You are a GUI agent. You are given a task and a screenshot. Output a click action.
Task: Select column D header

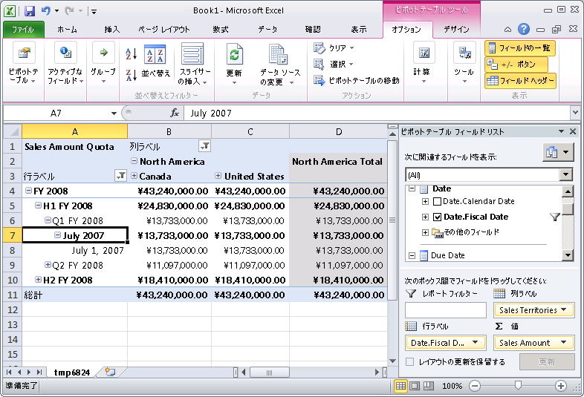pos(338,131)
